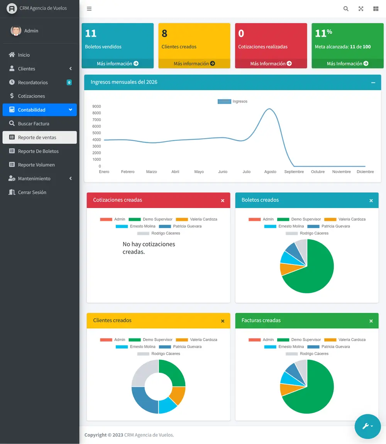Open Cotizaciones in the sidebar
The height and width of the screenshot is (444, 386).
click(x=39, y=96)
